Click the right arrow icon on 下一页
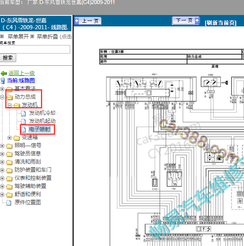 click(x=197, y=20)
